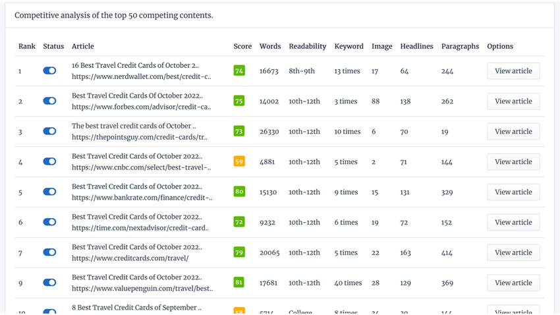Click the Words column header
Viewport: 560px width, 315px height.
[x=270, y=47]
